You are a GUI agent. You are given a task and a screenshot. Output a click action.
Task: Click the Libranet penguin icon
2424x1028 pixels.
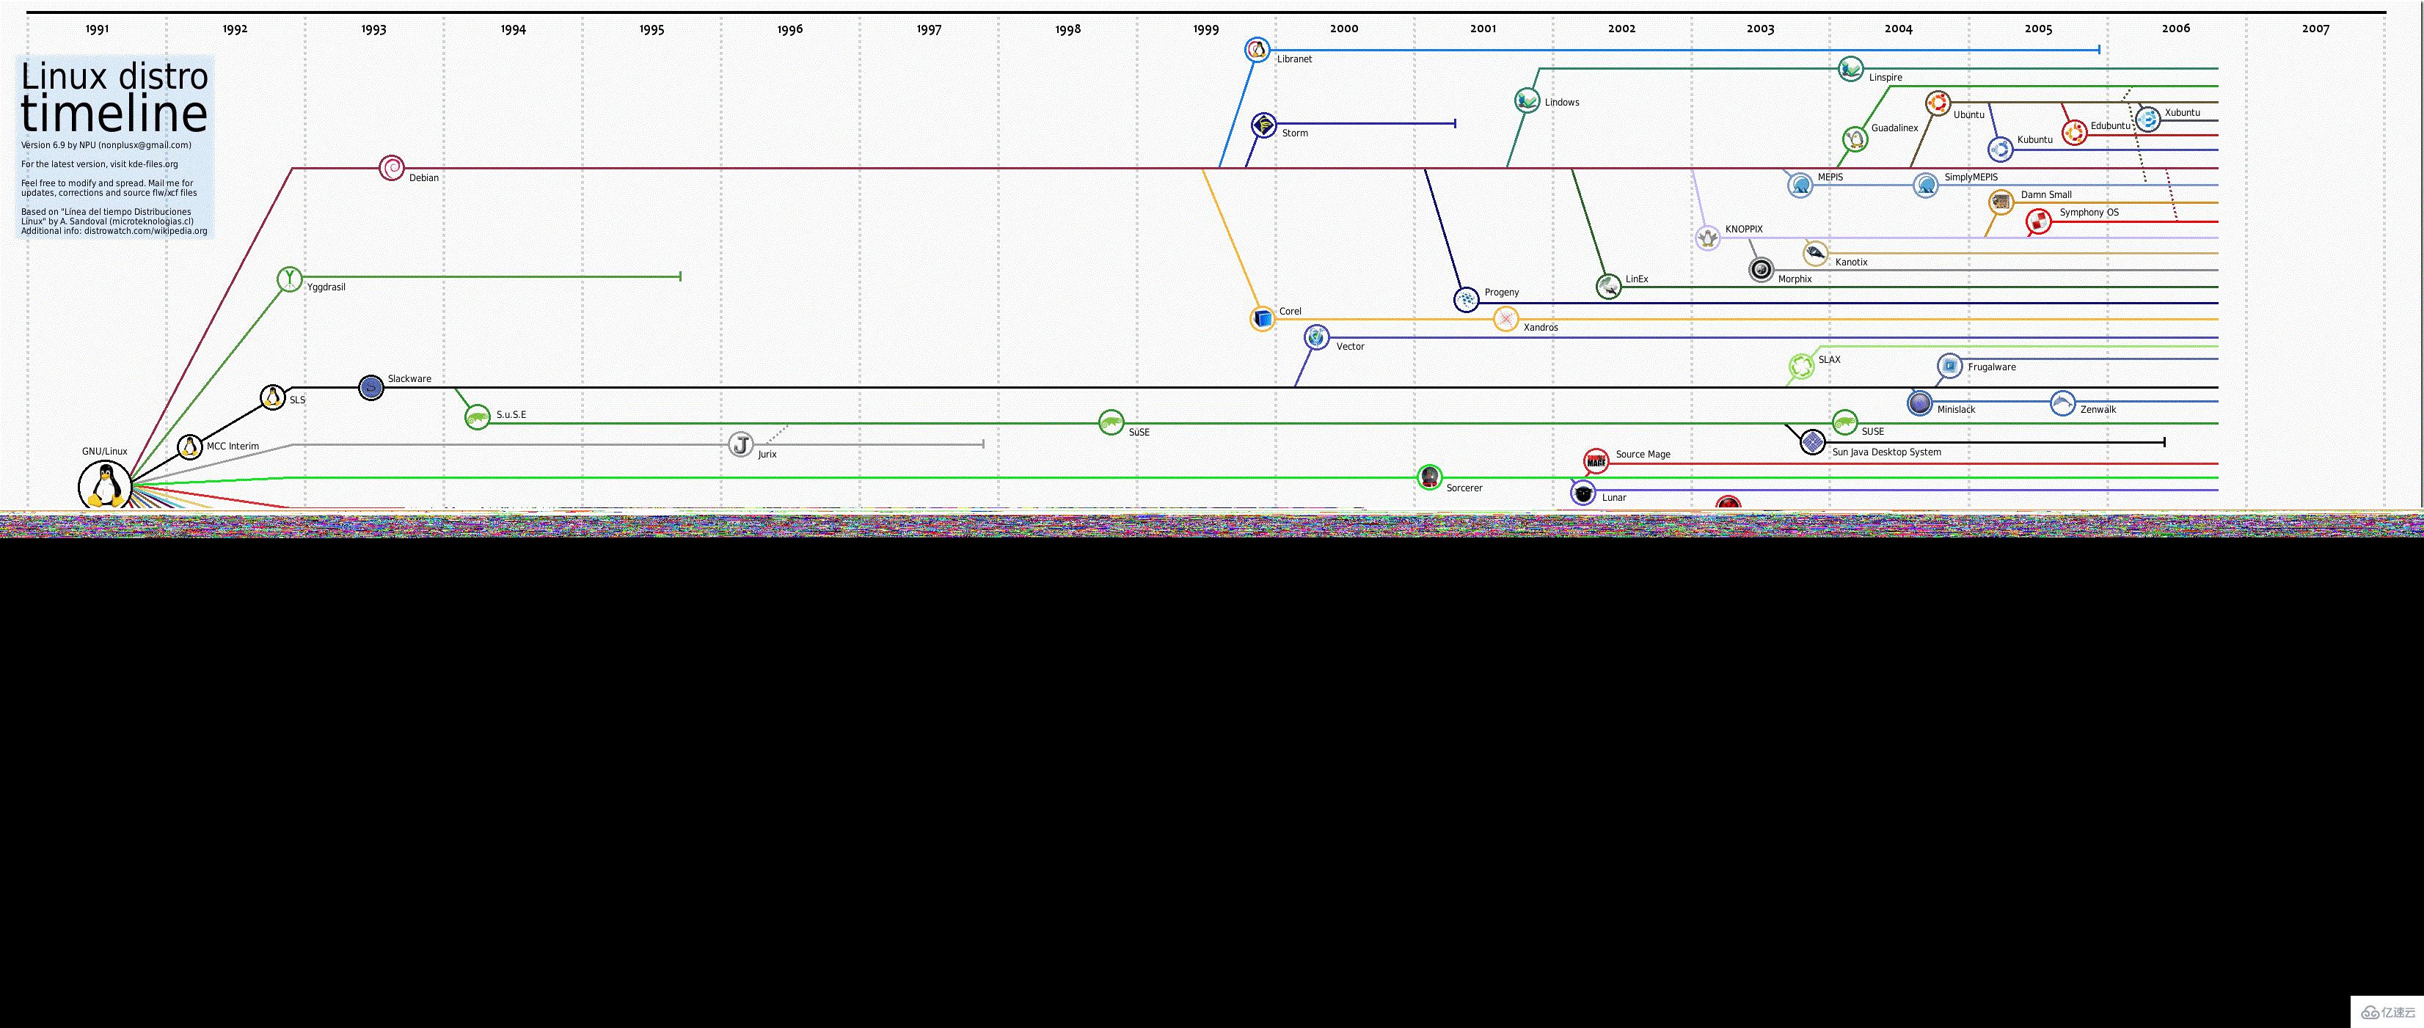point(1257,50)
